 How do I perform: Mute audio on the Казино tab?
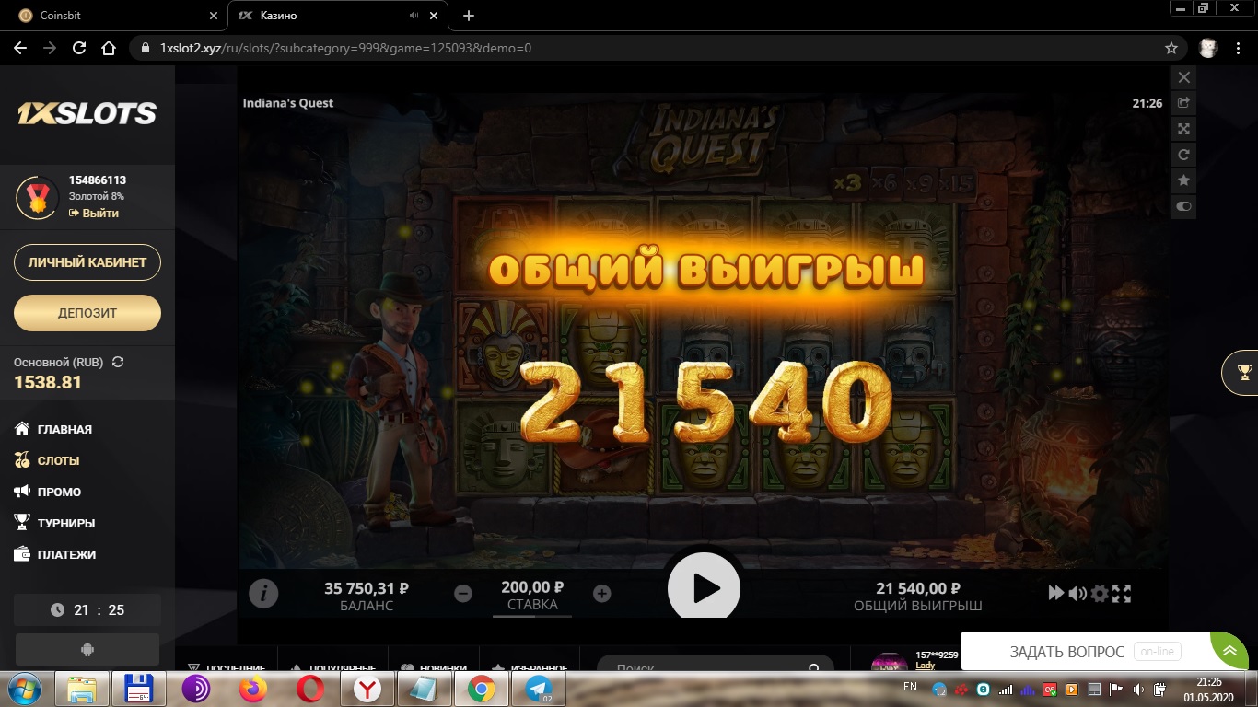point(414,16)
